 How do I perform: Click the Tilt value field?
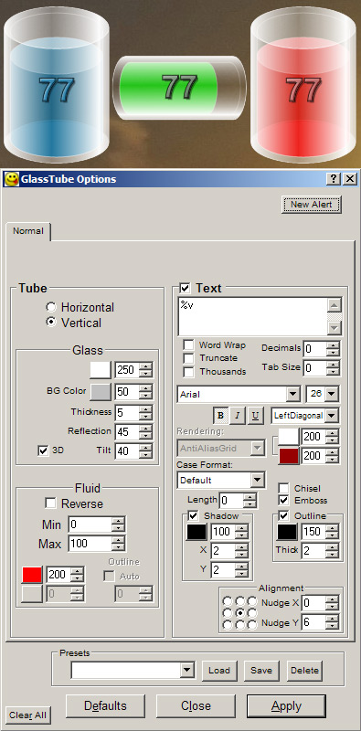(127, 450)
